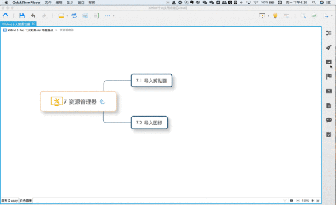Select the central topic 7 资源管理器
This screenshot has width=336, height=205.
tap(78, 101)
